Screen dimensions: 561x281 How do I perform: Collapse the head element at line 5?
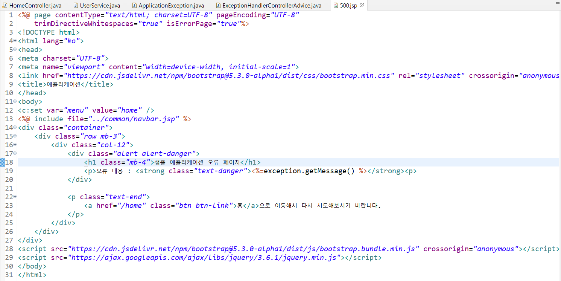[15, 49]
